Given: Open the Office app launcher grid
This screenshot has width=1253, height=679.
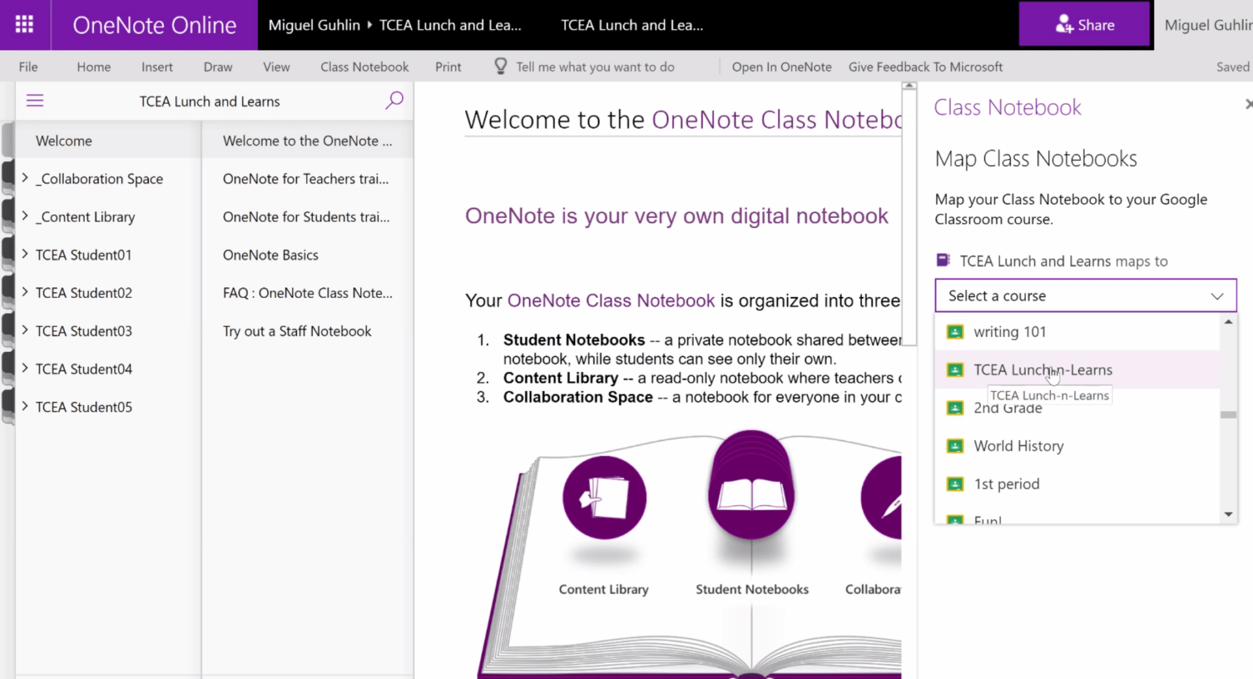Looking at the screenshot, I should point(23,24).
